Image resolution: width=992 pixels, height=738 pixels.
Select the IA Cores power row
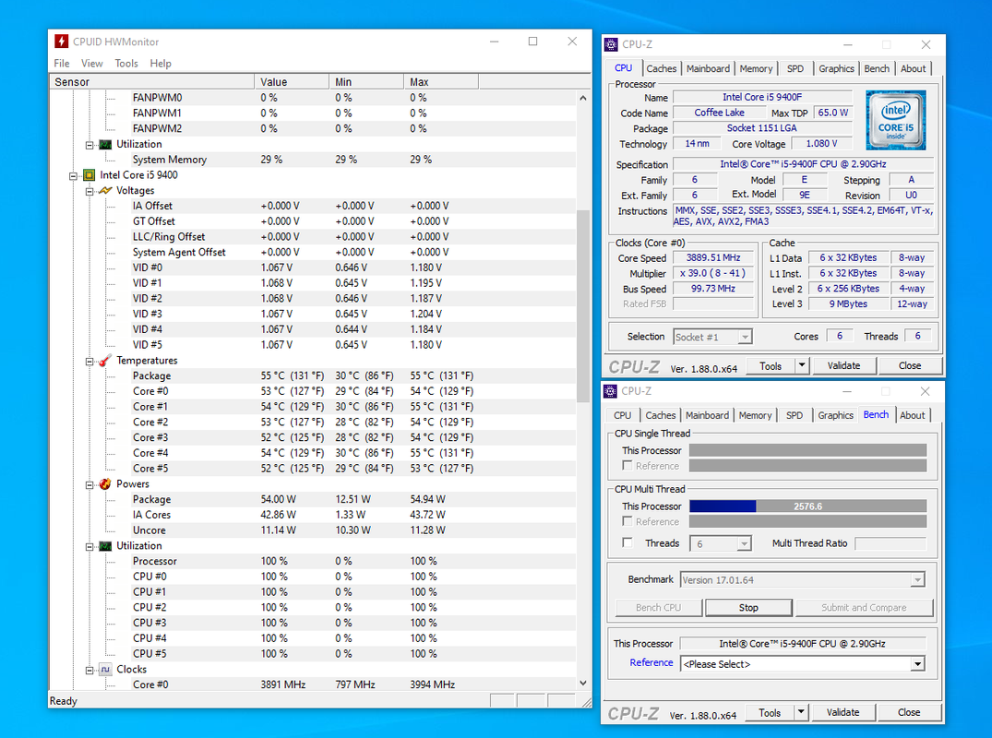pyautogui.click(x=313, y=515)
